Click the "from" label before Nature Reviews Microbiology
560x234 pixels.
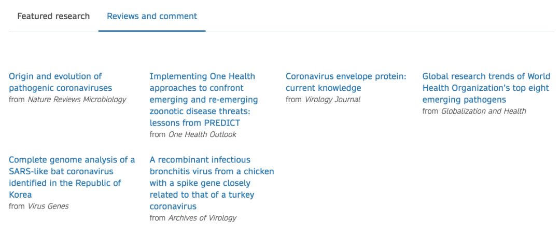17,100
